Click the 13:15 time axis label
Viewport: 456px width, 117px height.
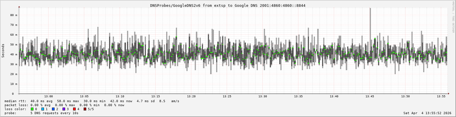[156, 96]
